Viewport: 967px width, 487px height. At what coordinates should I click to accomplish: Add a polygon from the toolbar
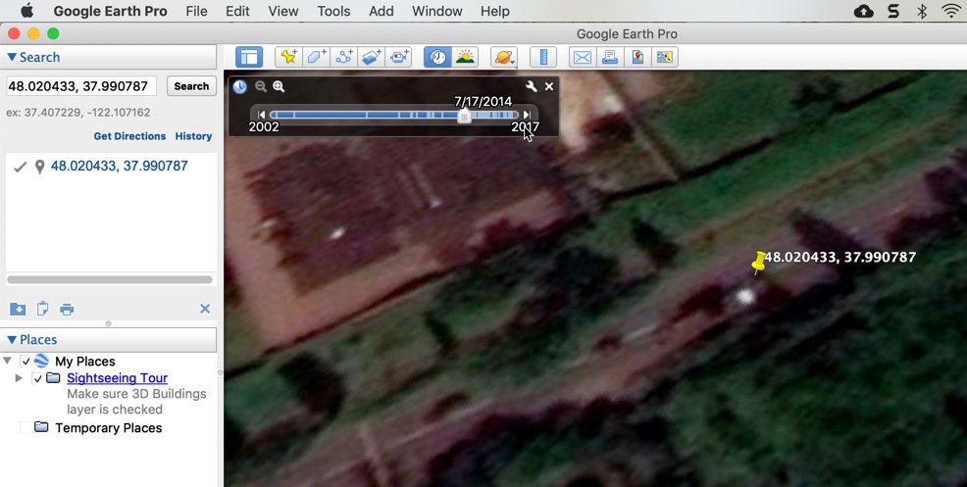point(317,58)
